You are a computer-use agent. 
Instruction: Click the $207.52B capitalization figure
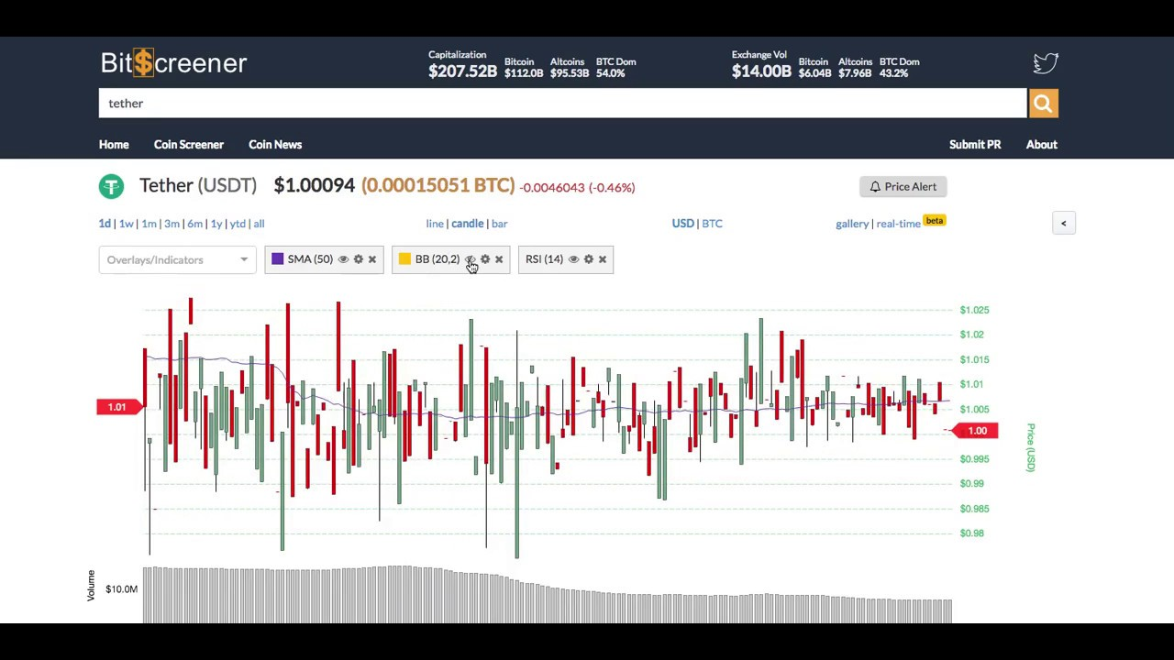pos(462,71)
